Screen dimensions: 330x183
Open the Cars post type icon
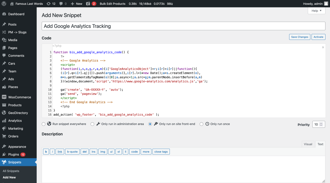tap(4, 63)
